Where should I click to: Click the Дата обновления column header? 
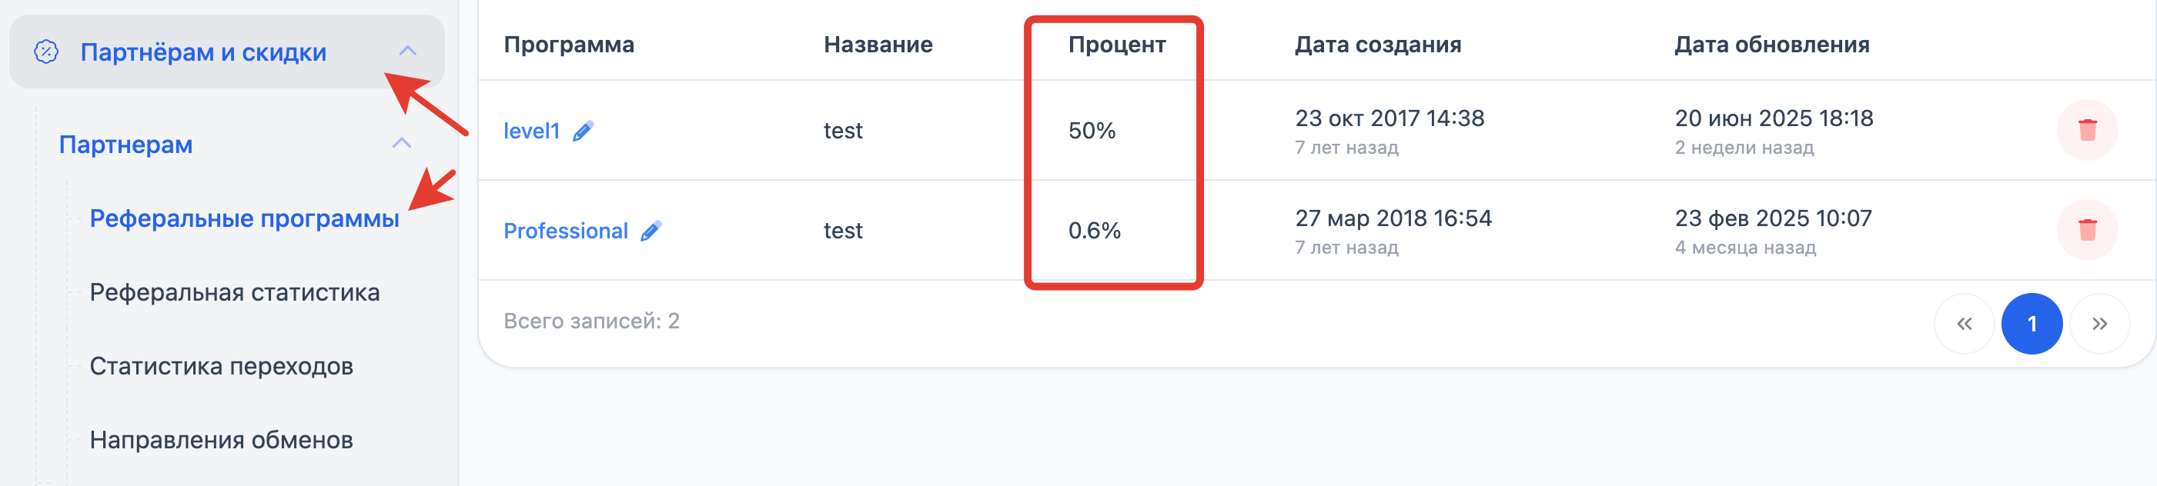coord(1771,45)
